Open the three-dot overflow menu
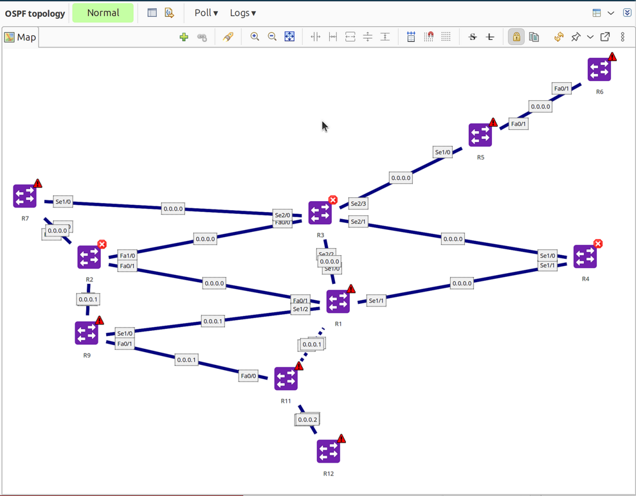The width and height of the screenshot is (636, 496). click(x=622, y=37)
